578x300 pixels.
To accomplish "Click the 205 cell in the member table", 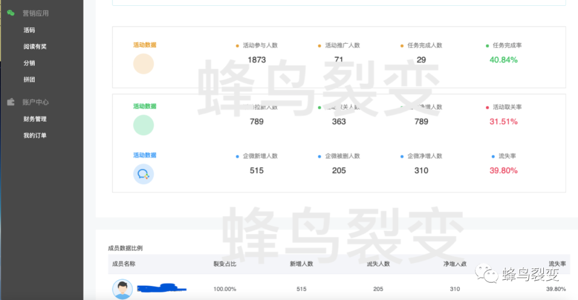I will tap(378, 289).
